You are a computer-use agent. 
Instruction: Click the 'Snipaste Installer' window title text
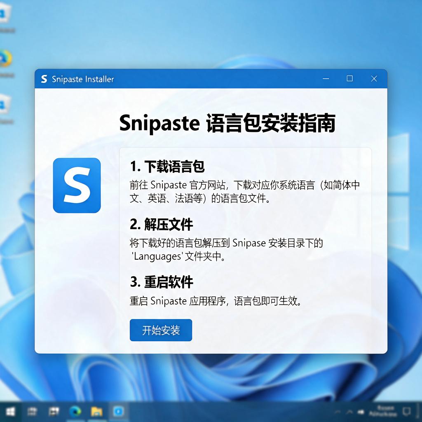pos(83,79)
